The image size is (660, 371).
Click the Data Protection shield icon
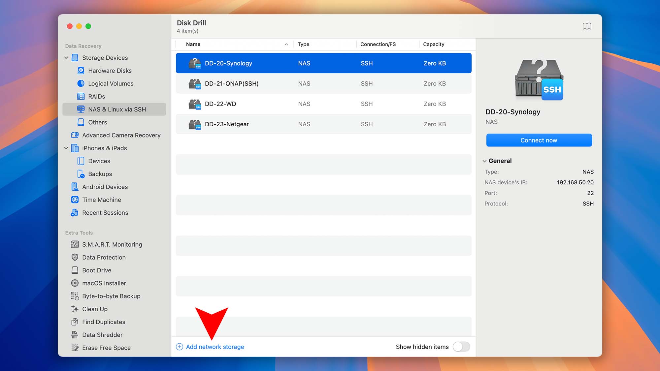pos(75,257)
